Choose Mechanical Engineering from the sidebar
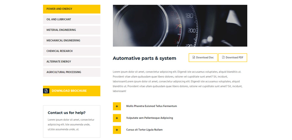This screenshot has width=292, height=140. tap(72, 40)
